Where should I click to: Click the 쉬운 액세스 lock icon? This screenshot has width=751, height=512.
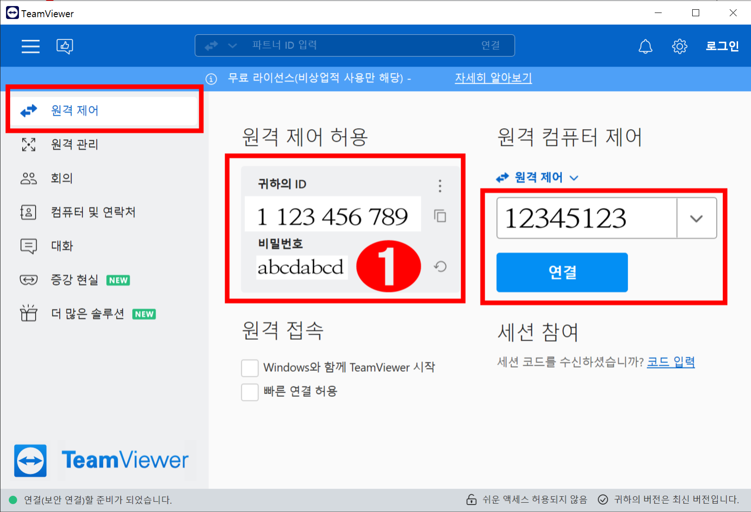pyautogui.click(x=471, y=499)
